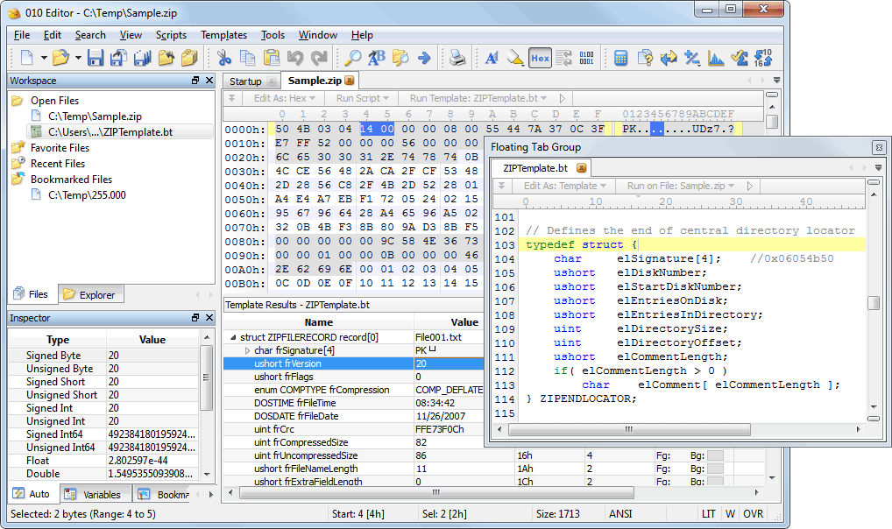Click the Print icon in toolbar
Image resolution: width=892 pixels, height=529 pixels.
[x=457, y=59]
